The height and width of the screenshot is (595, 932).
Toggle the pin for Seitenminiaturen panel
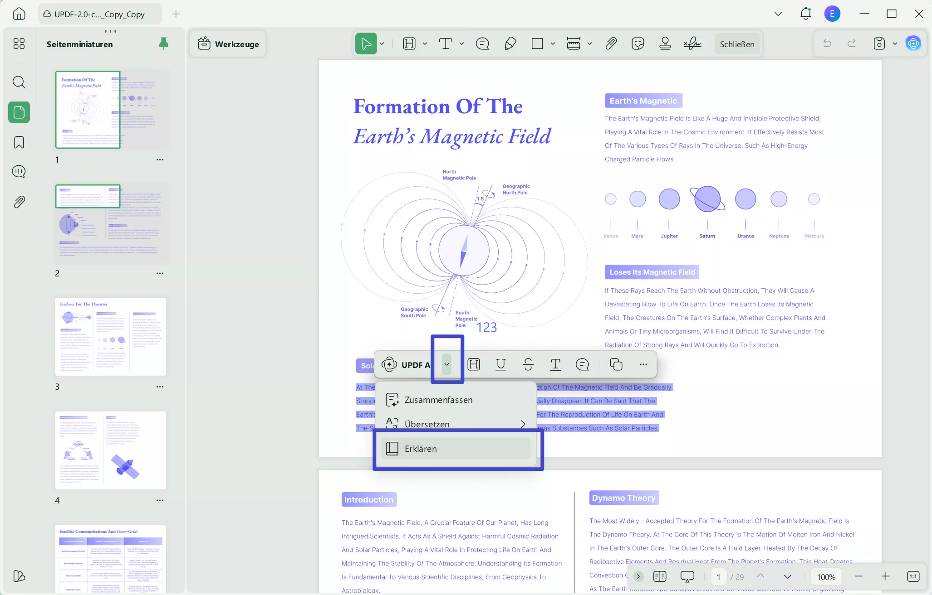tap(164, 44)
